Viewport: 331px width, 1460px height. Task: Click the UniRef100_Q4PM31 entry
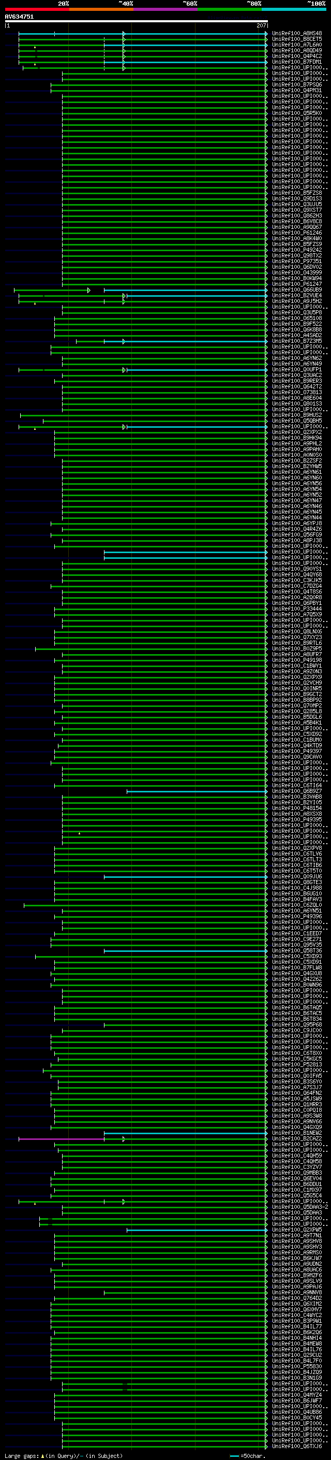click(297, 90)
